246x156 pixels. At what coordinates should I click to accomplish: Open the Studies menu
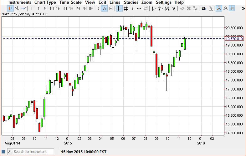pyautogui.click(x=131, y=2)
